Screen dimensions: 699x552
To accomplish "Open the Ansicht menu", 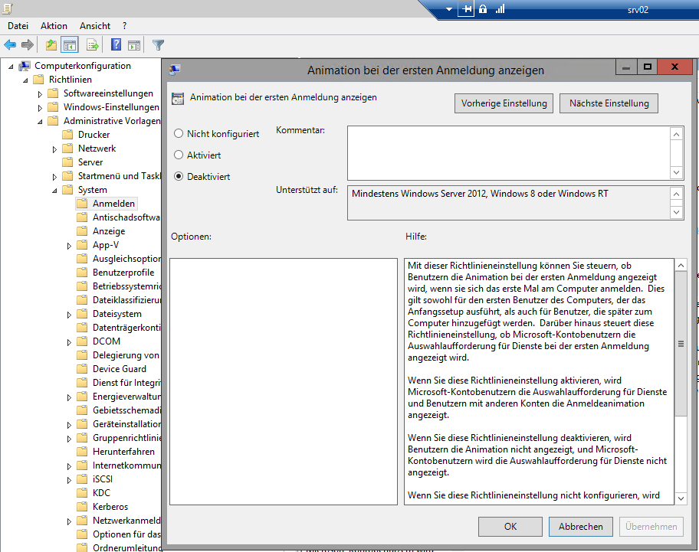I will 95,26.
